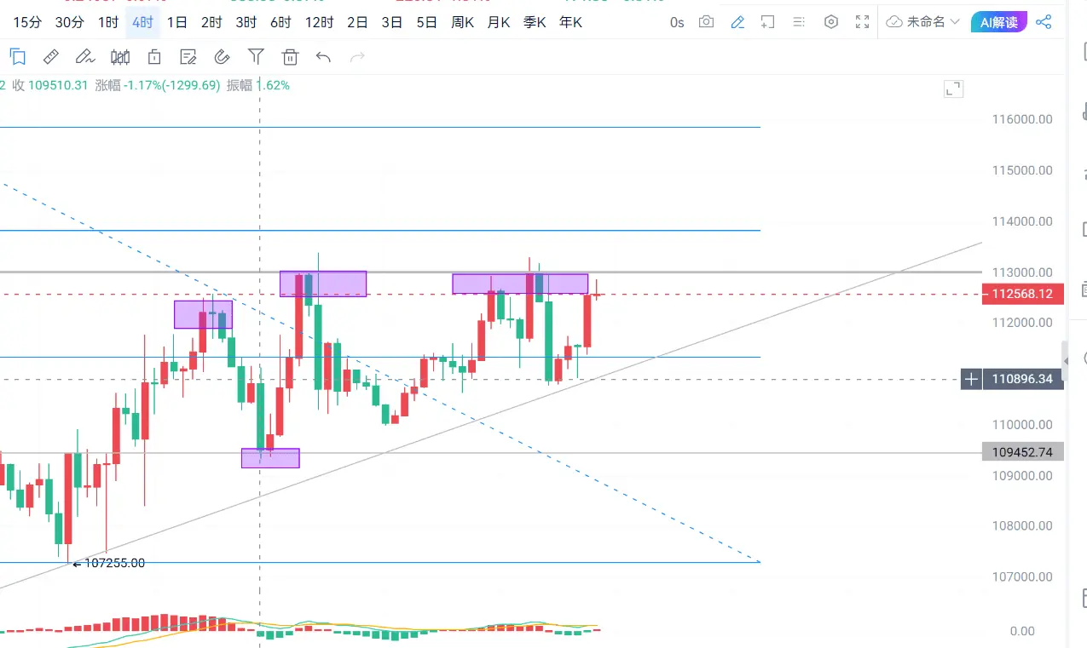
Task: Switch to the 2时 timeframe
Action: click(x=211, y=22)
